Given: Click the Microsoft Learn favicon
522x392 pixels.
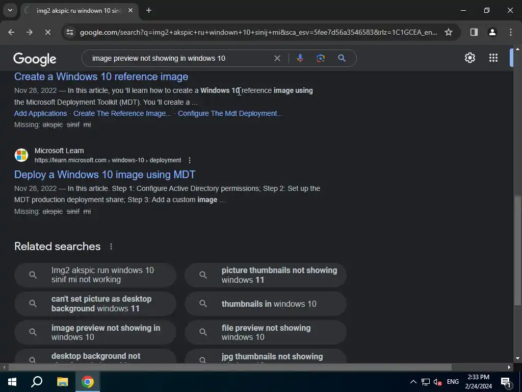Looking at the screenshot, I should 21,155.
